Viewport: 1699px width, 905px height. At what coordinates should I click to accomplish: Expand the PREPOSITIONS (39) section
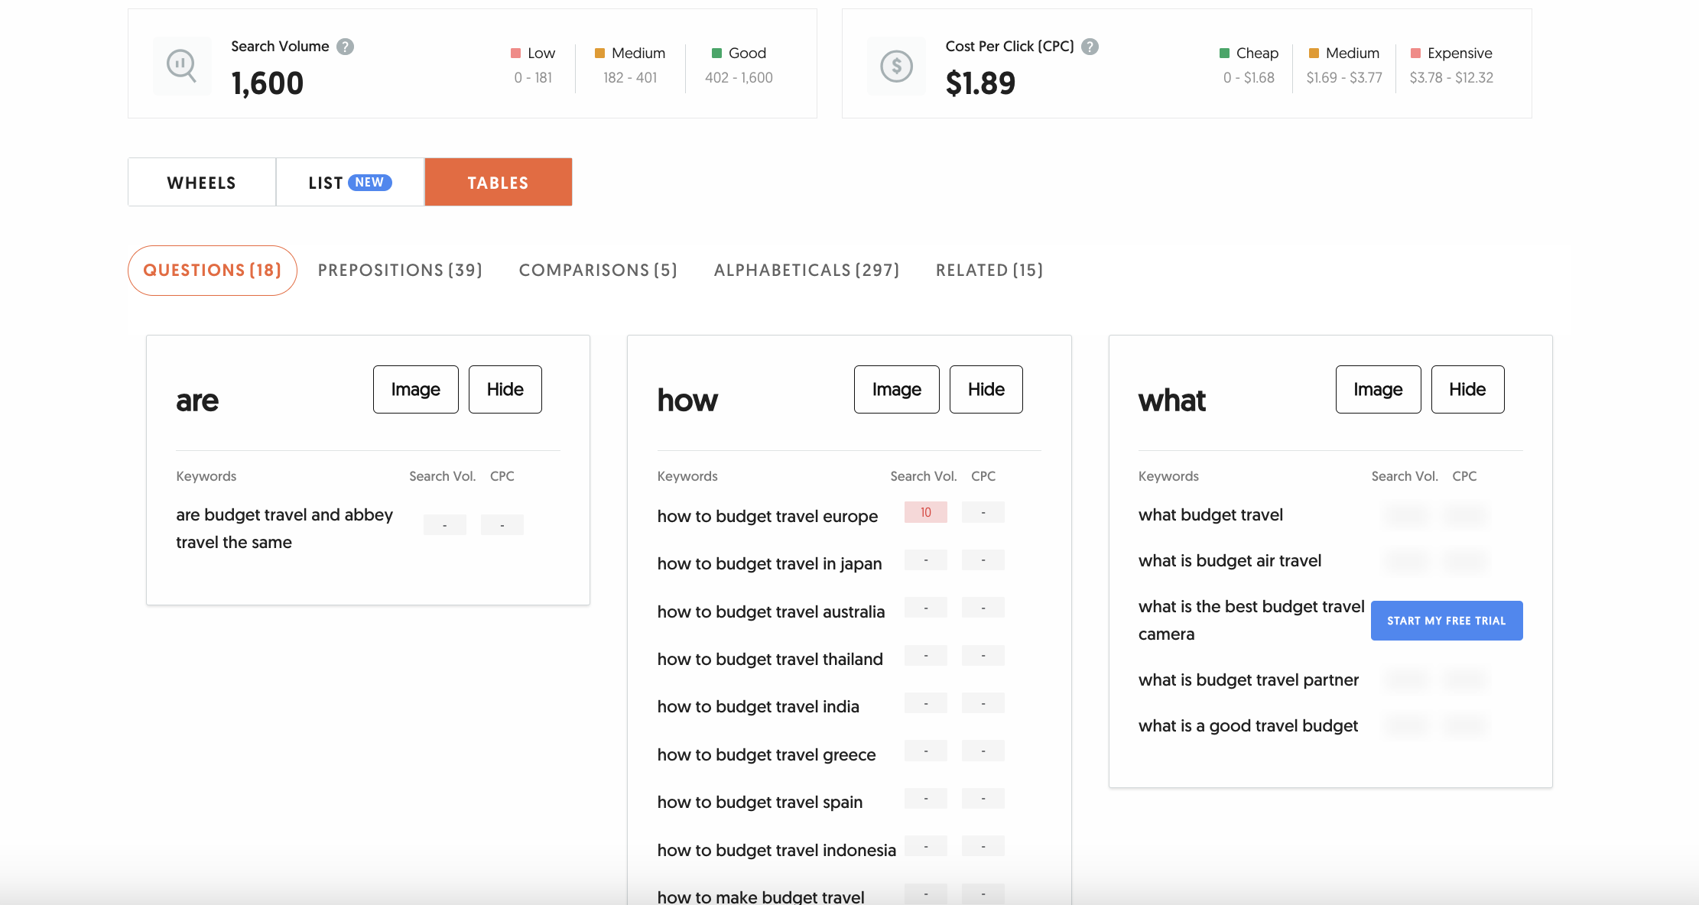coord(399,270)
